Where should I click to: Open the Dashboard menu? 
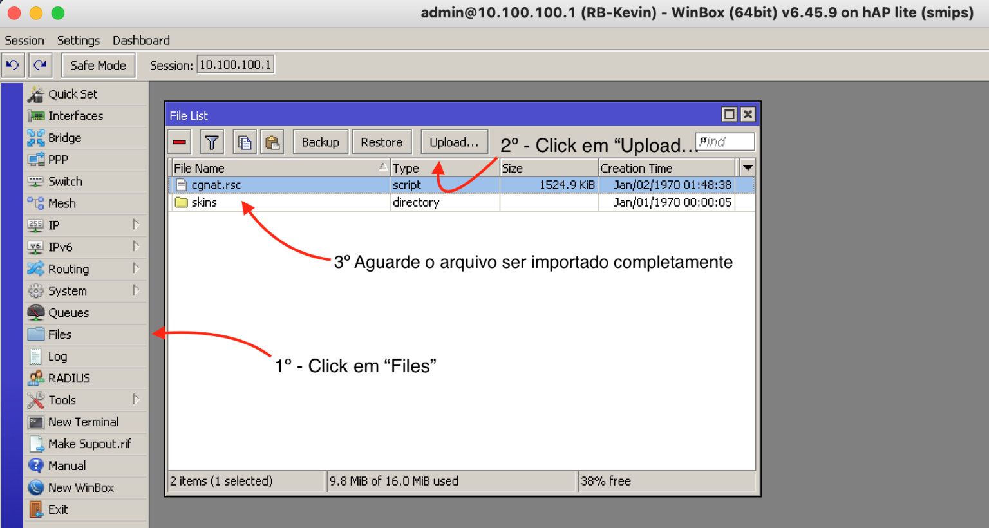click(141, 40)
